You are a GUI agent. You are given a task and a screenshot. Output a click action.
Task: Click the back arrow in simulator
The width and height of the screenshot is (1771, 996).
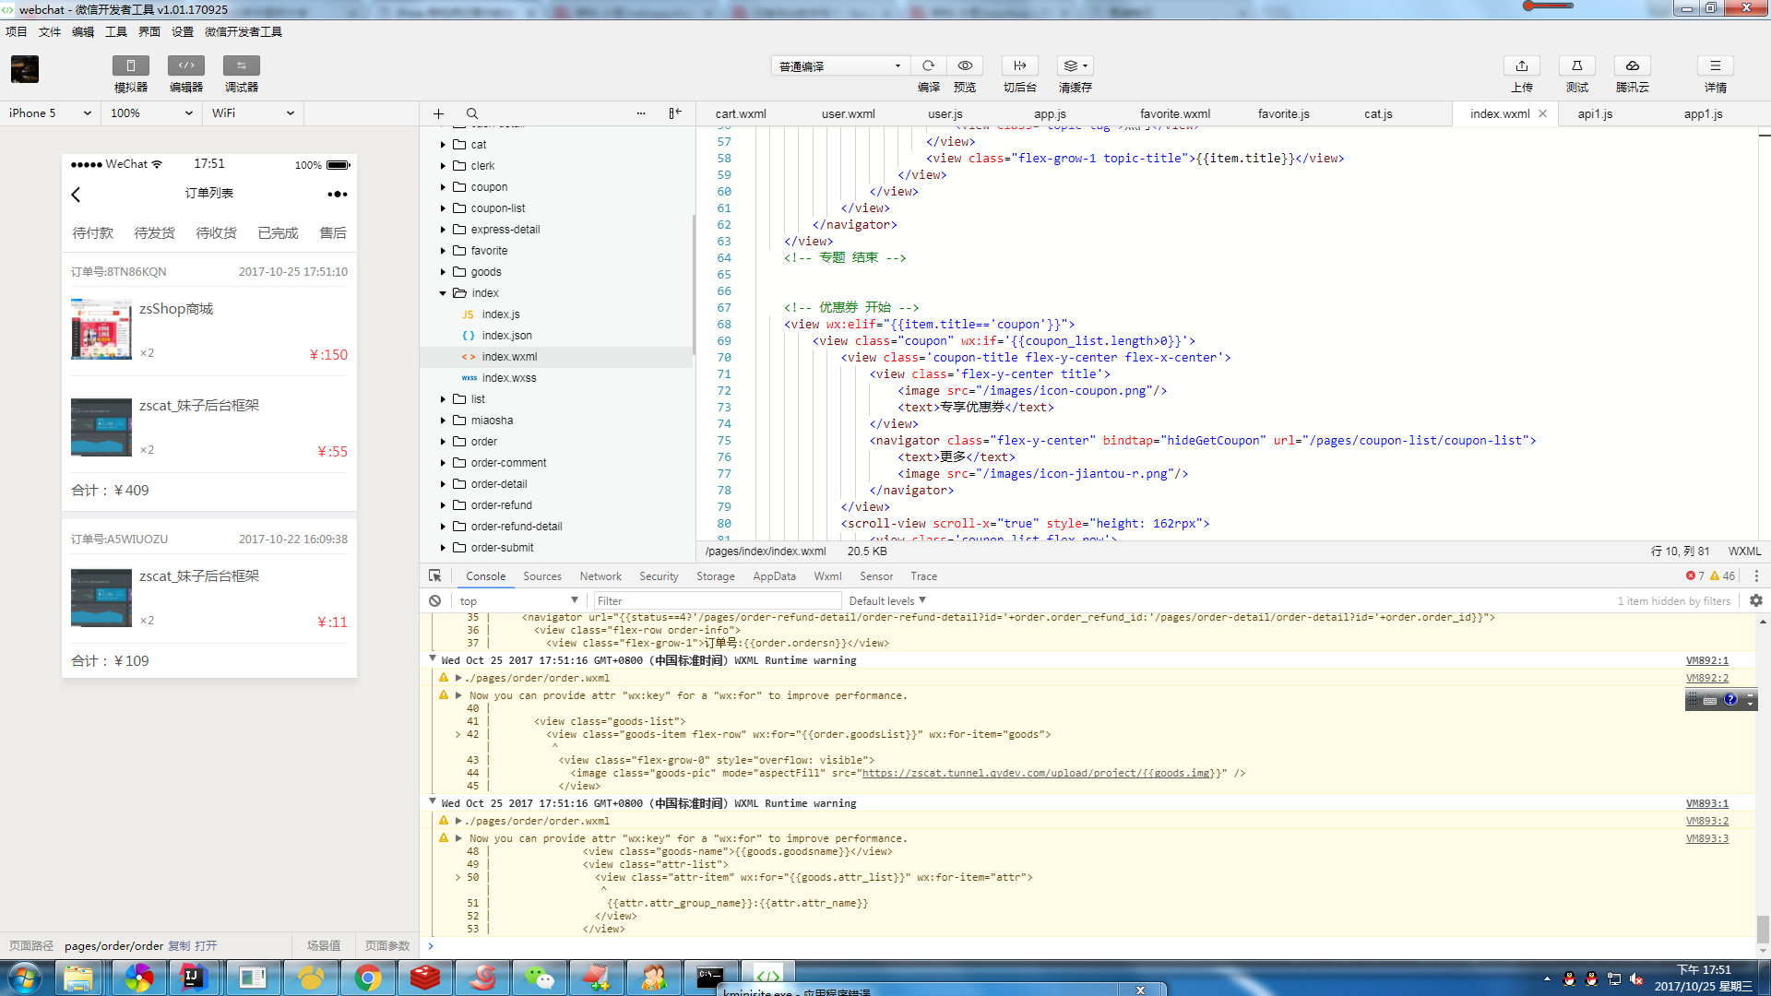77,195
